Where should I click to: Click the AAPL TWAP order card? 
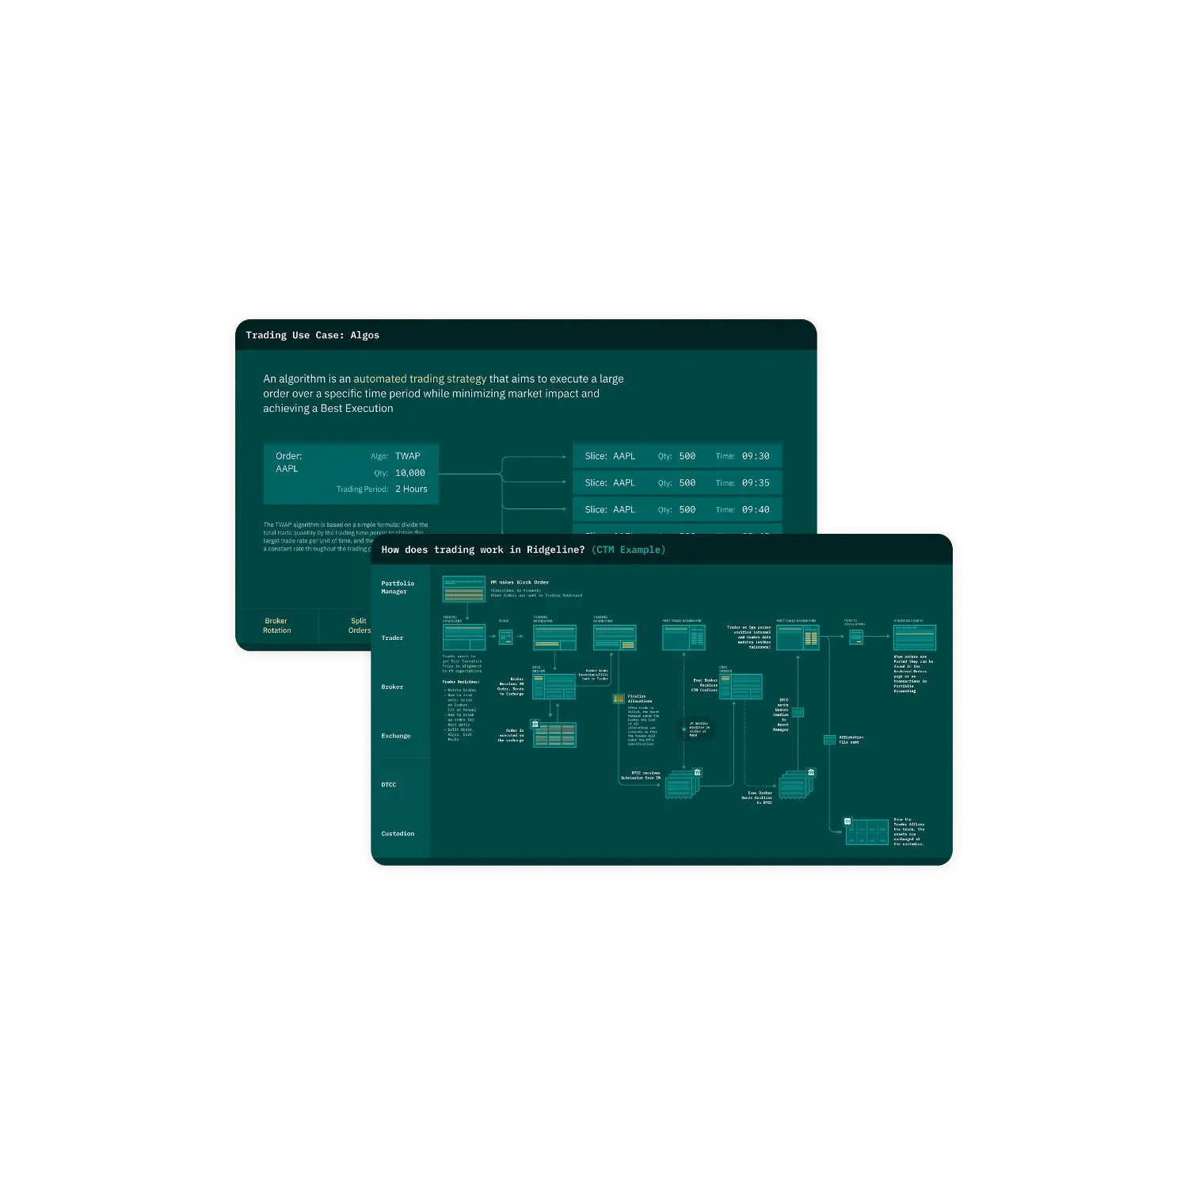tap(351, 473)
